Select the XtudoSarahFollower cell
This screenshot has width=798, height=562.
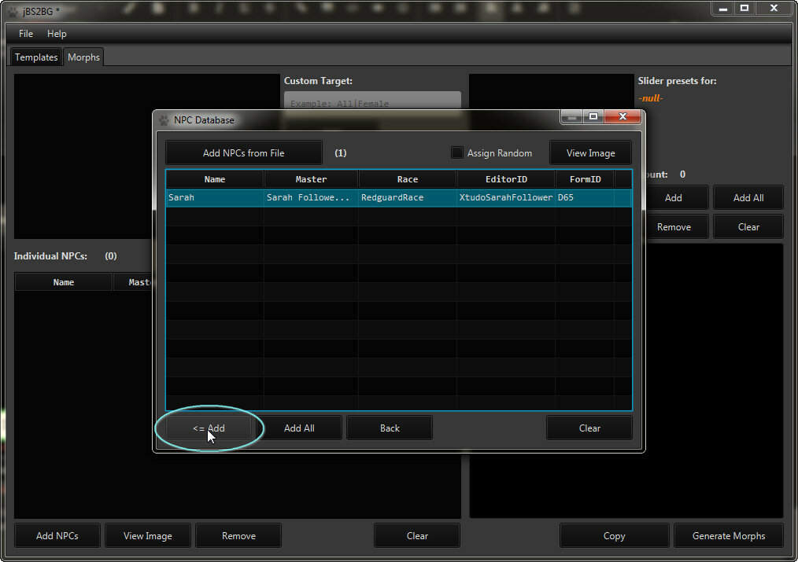tap(506, 197)
